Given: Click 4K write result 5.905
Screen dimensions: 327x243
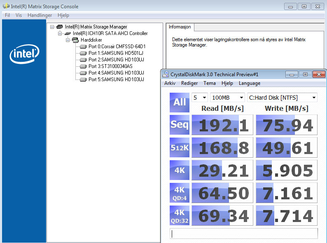Looking at the screenshot, I should [x=287, y=170].
